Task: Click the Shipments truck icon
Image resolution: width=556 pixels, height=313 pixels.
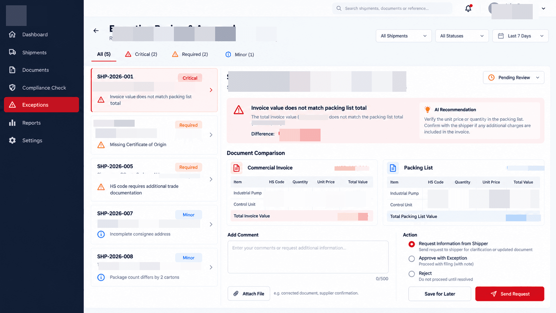Action: pyautogui.click(x=12, y=52)
